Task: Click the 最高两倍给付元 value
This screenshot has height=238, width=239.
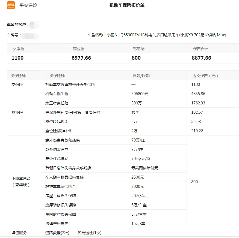Action: pyautogui.click(x=145, y=168)
